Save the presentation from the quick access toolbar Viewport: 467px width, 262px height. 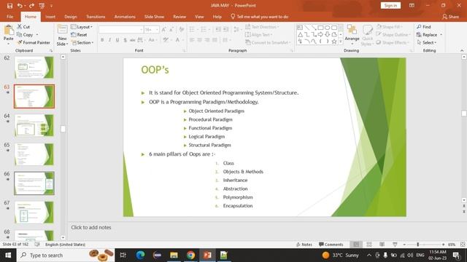point(9,6)
